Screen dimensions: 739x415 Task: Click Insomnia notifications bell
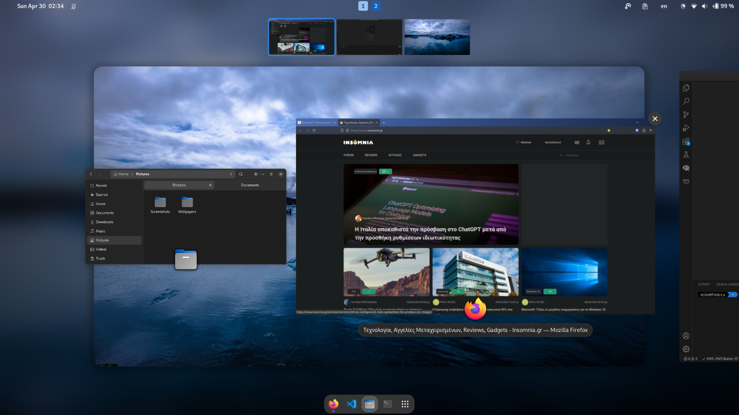pos(588,142)
